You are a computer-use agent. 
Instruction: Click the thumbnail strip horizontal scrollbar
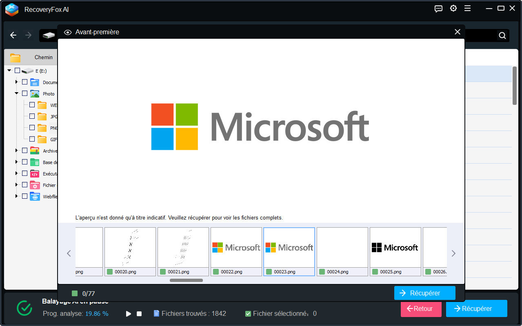point(187,280)
